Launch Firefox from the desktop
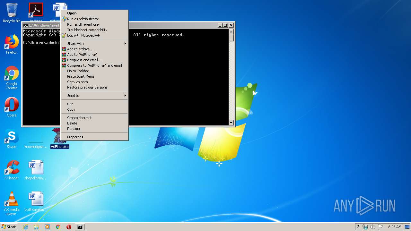411x231 pixels. click(12, 44)
